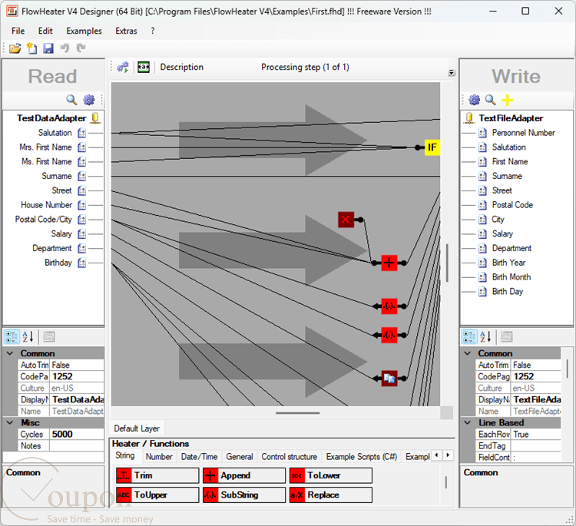Collapse the Common category in Read properties

coord(10,353)
